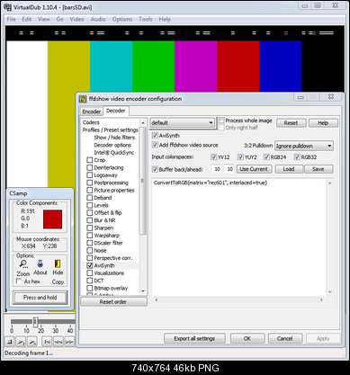
Task: Enable the Deband filter checkbox
Action: 90,198
